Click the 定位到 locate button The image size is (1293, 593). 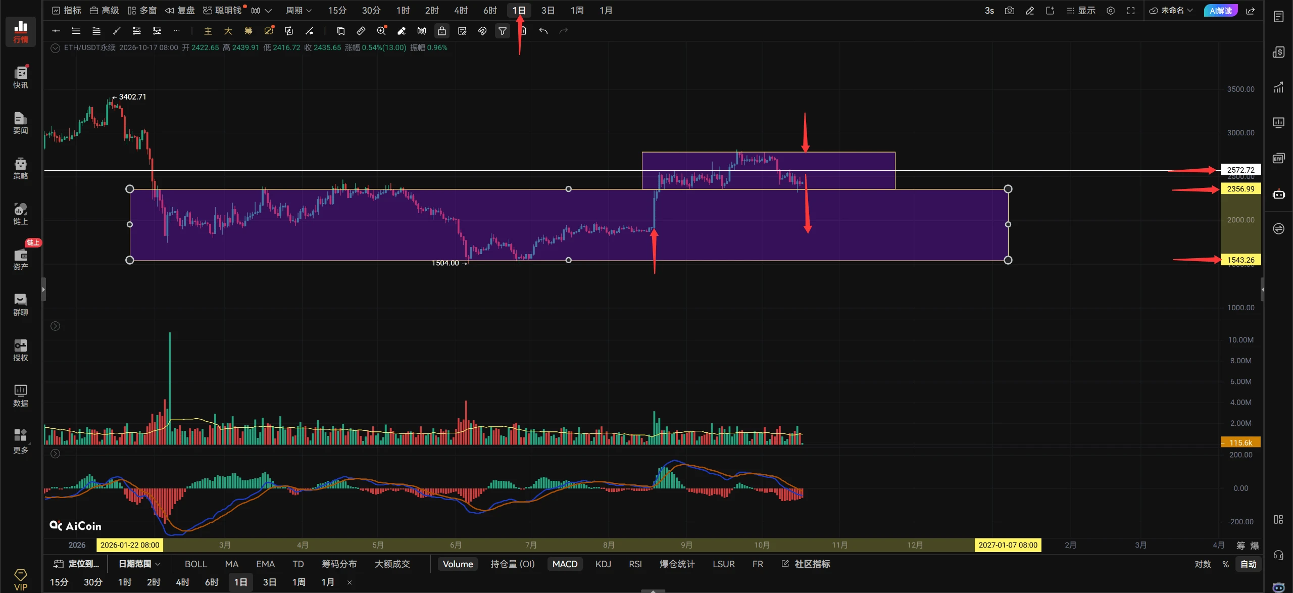coord(77,564)
